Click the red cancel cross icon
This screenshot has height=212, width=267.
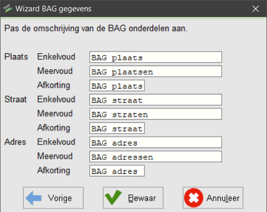[x=194, y=198]
